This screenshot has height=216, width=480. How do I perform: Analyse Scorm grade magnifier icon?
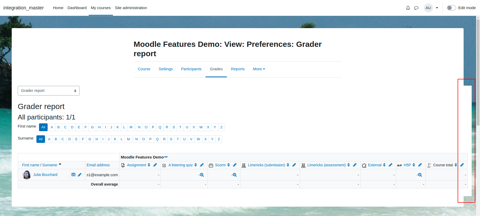pos(235,175)
